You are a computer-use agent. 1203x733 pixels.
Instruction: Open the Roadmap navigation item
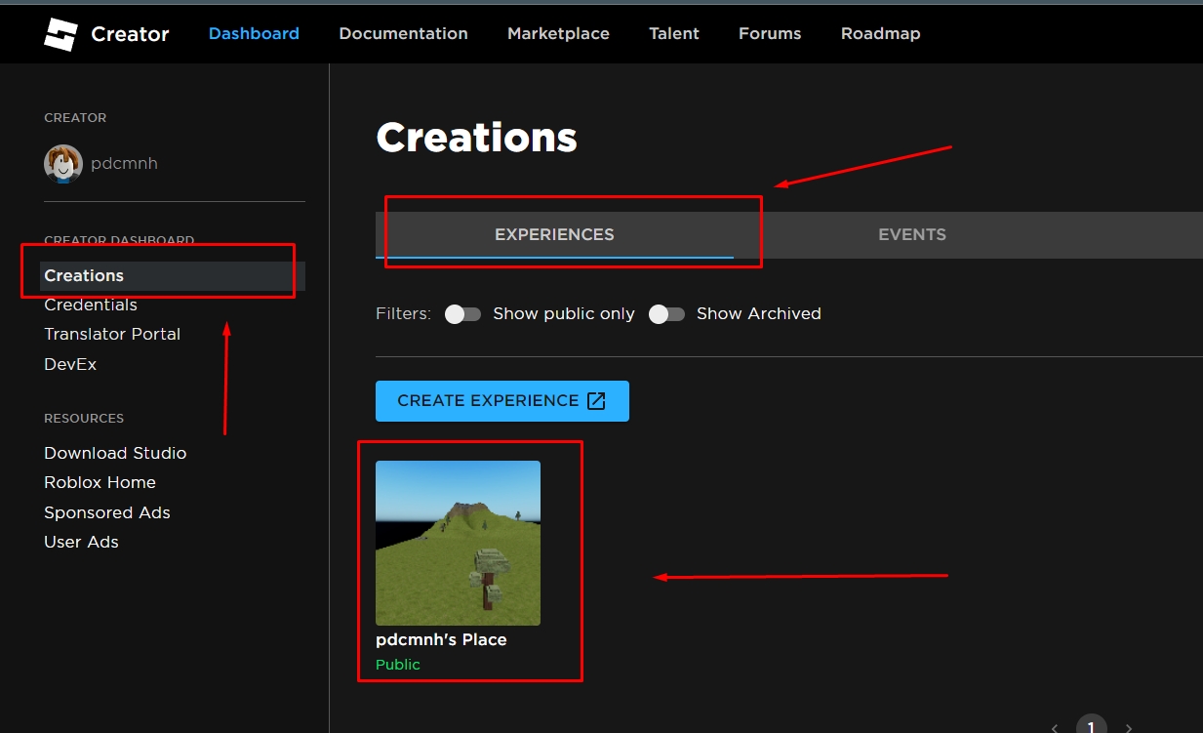[x=880, y=33]
